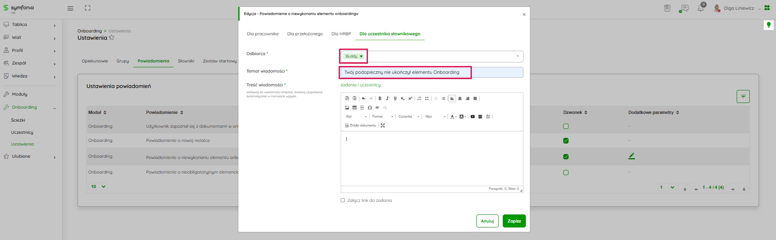The height and width of the screenshot is (240, 776).
Task: Open the 'Dla HRBP' tab
Action: (x=341, y=34)
